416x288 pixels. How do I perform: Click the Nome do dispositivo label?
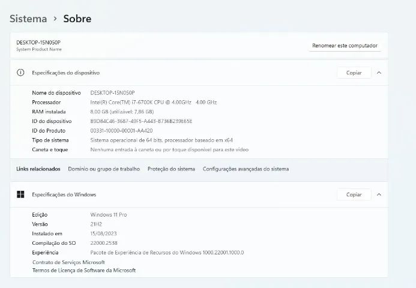tap(56, 93)
